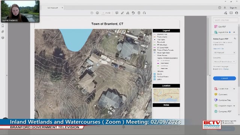240x135 pixels.
Task: Click the selected file field clear X
Action: [234, 52]
